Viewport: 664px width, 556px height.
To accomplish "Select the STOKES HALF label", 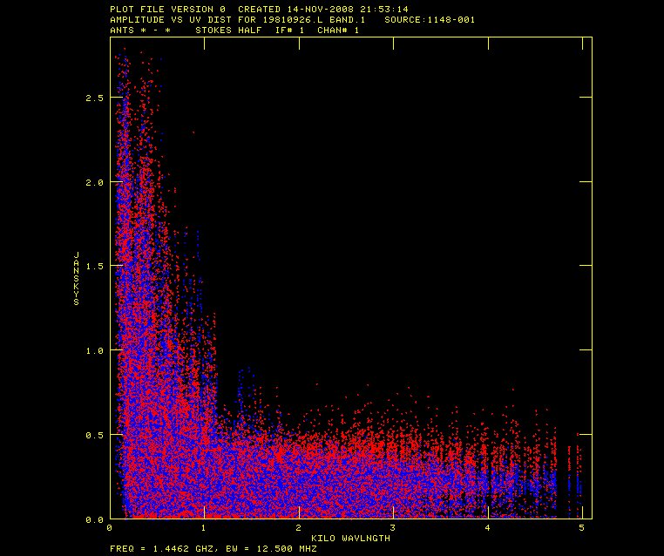I will click(x=230, y=31).
